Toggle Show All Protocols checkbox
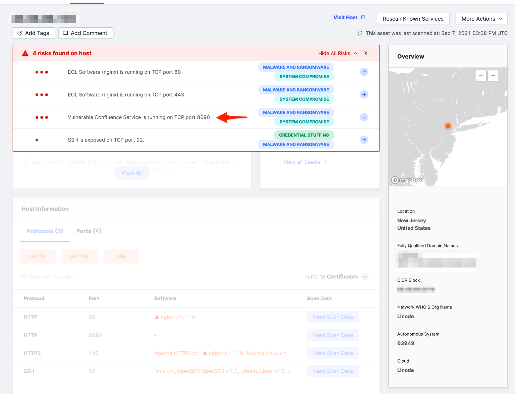Screen dimensions: 515x394 tap(23, 277)
